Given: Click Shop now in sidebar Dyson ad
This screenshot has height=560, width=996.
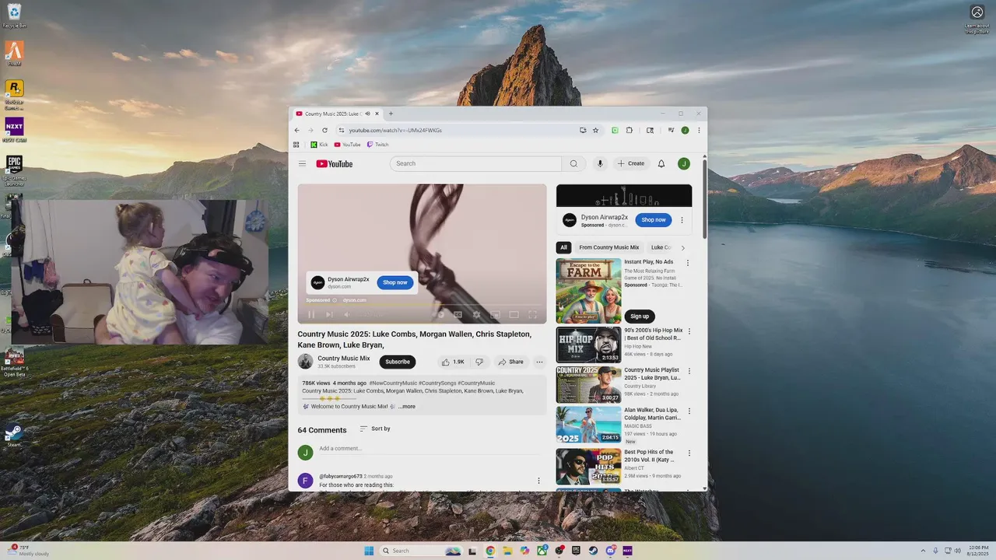Looking at the screenshot, I should tap(654, 220).
